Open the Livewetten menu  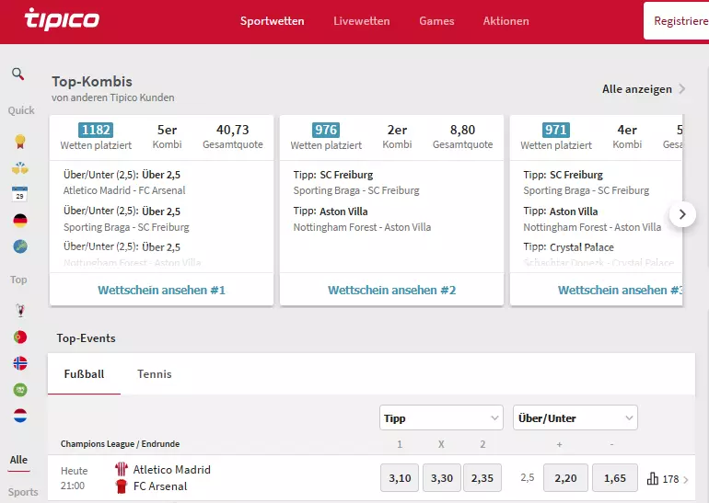coord(361,21)
